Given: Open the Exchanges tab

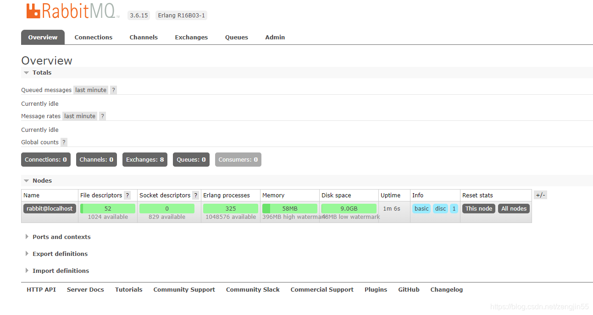Looking at the screenshot, I should pos(191,38).
